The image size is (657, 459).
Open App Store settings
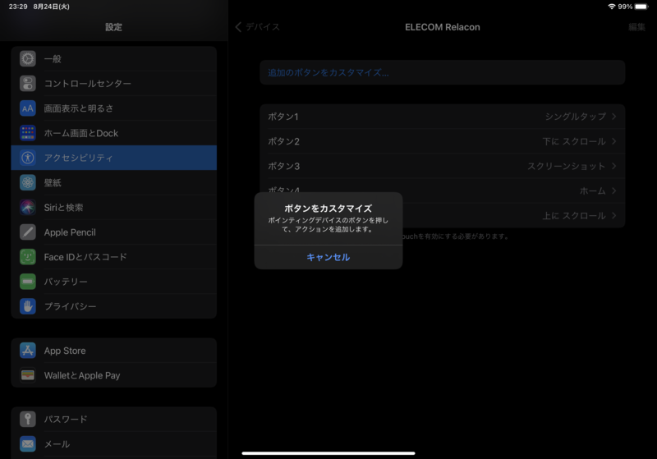point(114,351)
